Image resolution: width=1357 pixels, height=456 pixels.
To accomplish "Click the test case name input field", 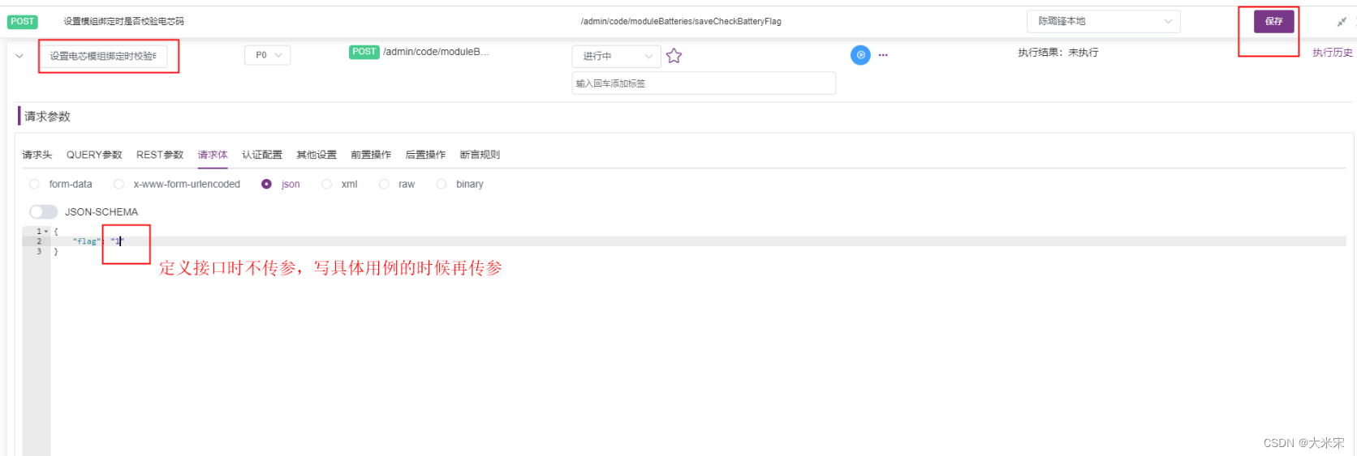I will pyautogui.click(x=103, y=56).
